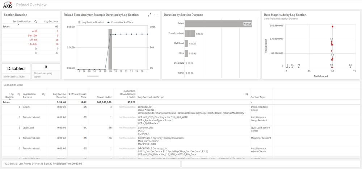Select the '1s' duration row
This screenshot has width=362, height=169.
(30, 48)
